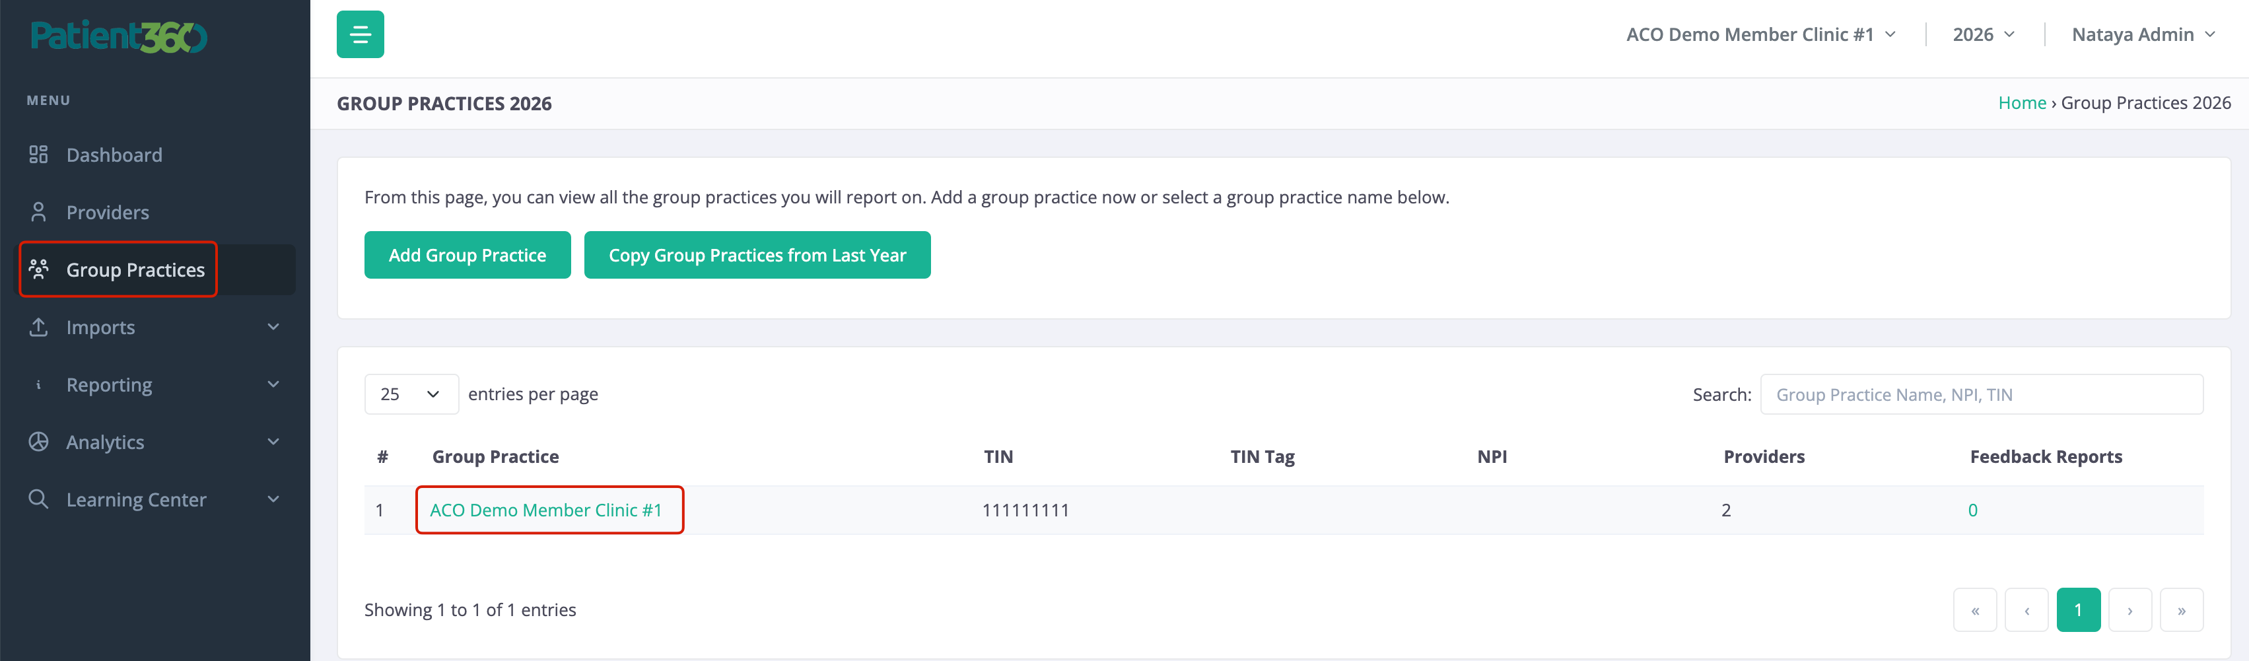2249x661 pixels.
Task: Open the ACO Demo Member Clinic #1 switcher
Action: click(x=1760, y=34)
